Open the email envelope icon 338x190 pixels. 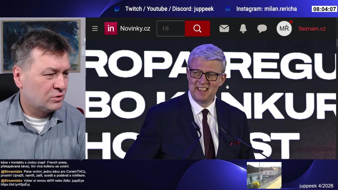pyautogui.click(x=224, y=28)
